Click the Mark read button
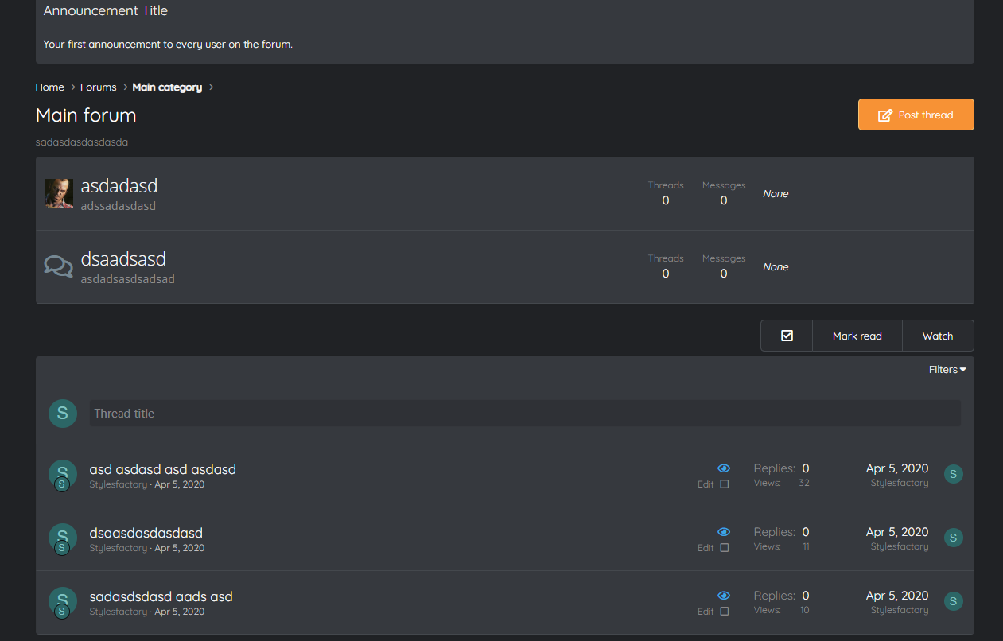1003x641 pixels. pyautogui.click(x=857, y=336)
